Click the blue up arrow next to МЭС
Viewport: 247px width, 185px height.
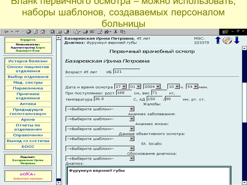point(218,40)
